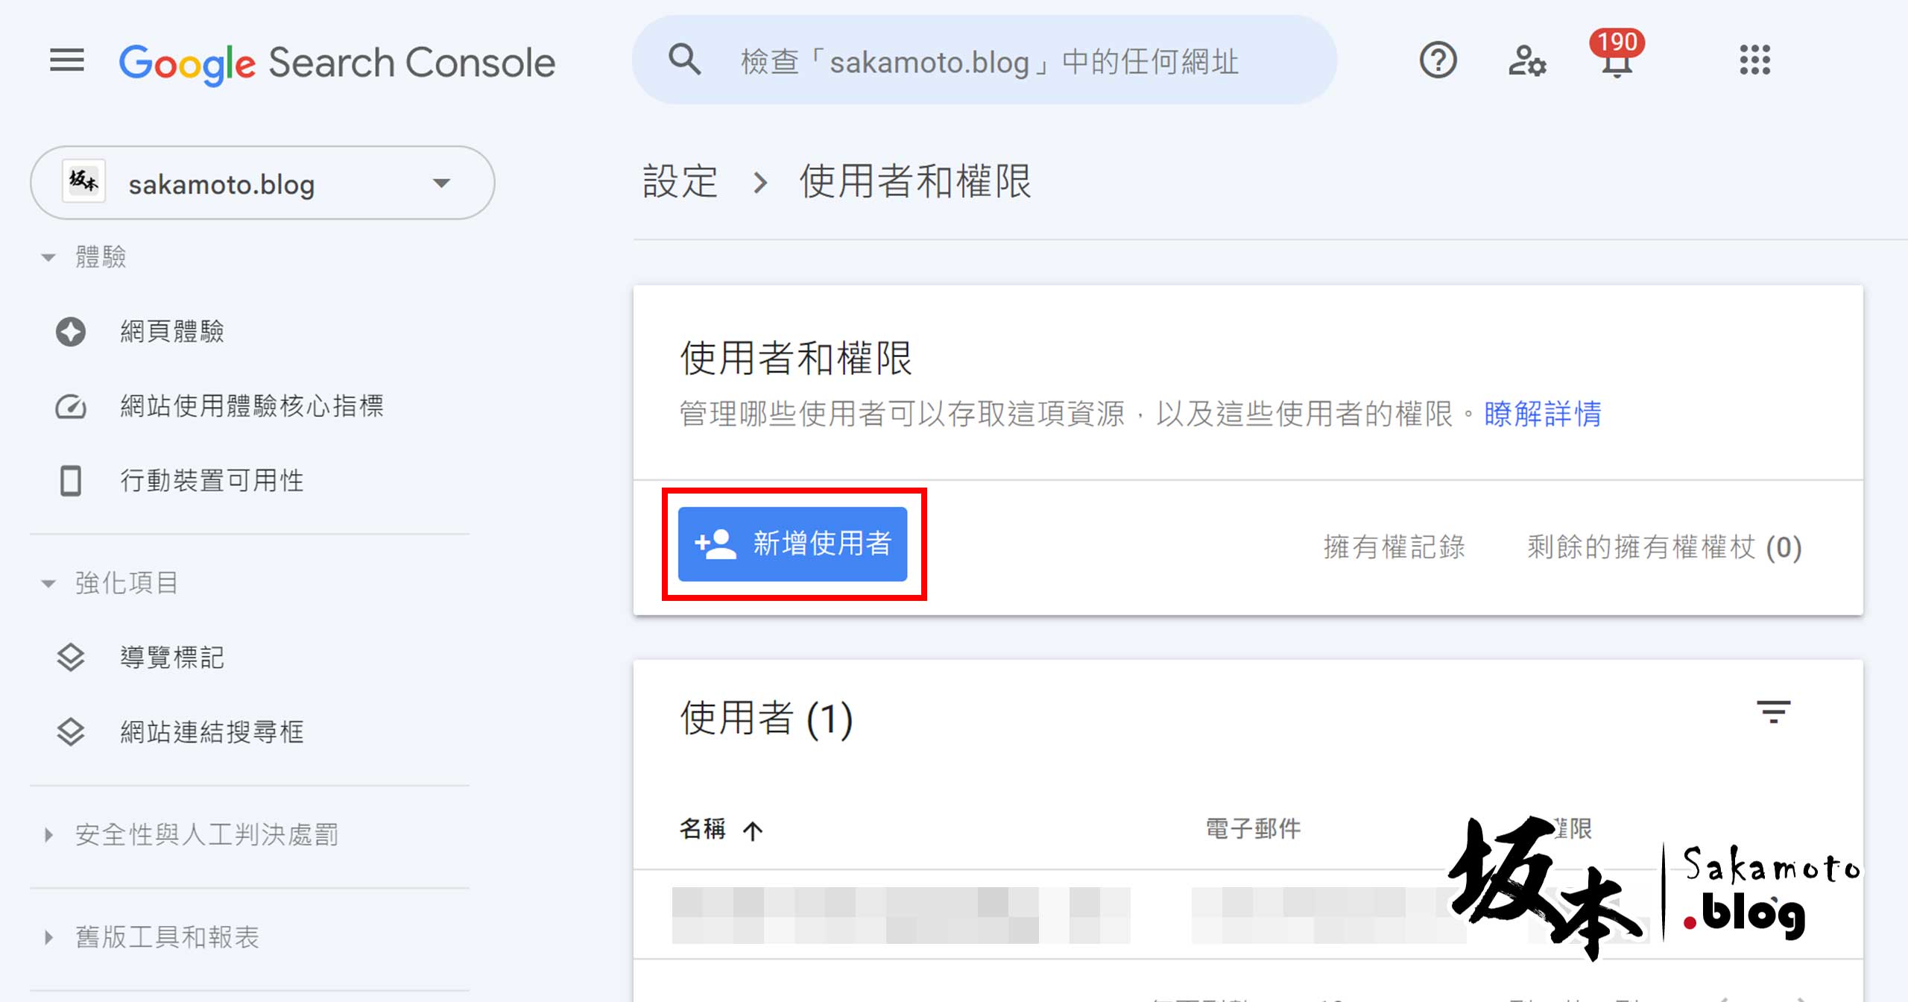The height and width of the screenshot is (1002, 1908).
Task: Open the Google apps grid
Action: click(1754, 60)
